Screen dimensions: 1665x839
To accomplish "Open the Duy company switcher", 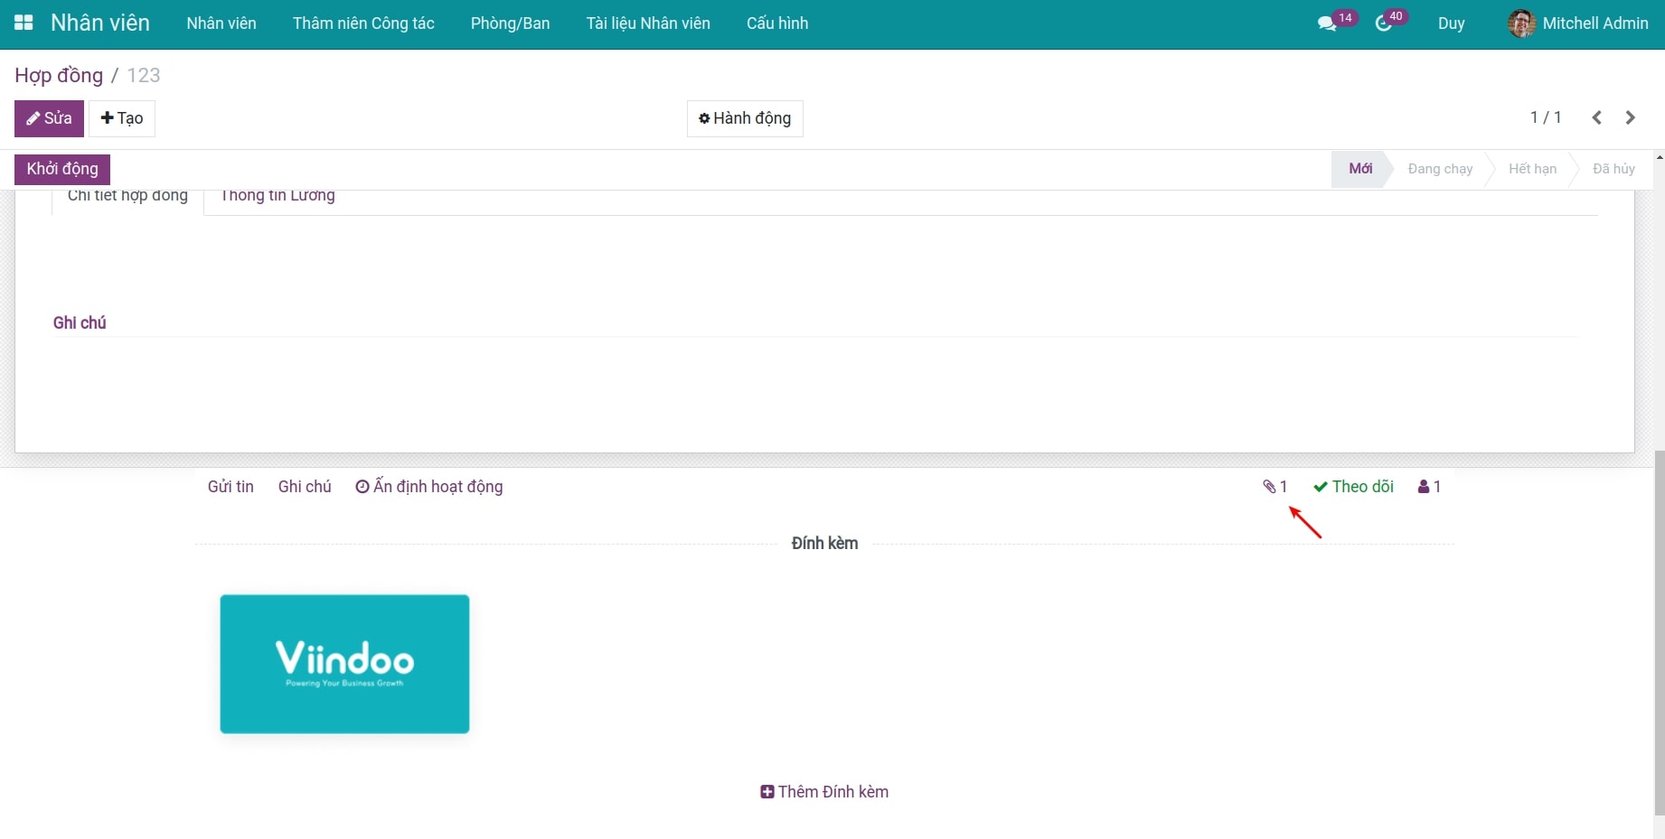I will tap(1451, 23).
